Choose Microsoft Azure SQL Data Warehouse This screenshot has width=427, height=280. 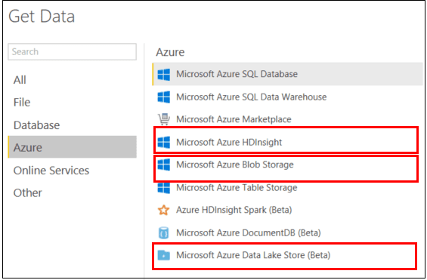point(252,97)
